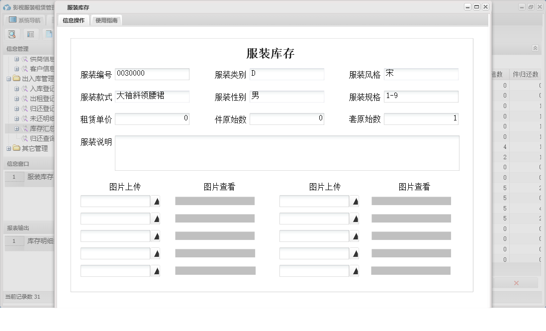
Task: Switch to the 使用指南 tab
Action: click(107, 20)
